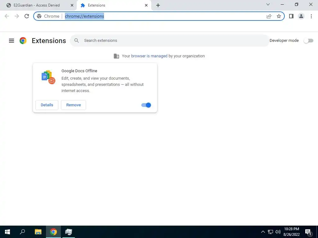Image resolution: width=318 pixels, height=238 pixels.
Task: Open the Extensions main menu hamburger icon
Action: (11, 41)
